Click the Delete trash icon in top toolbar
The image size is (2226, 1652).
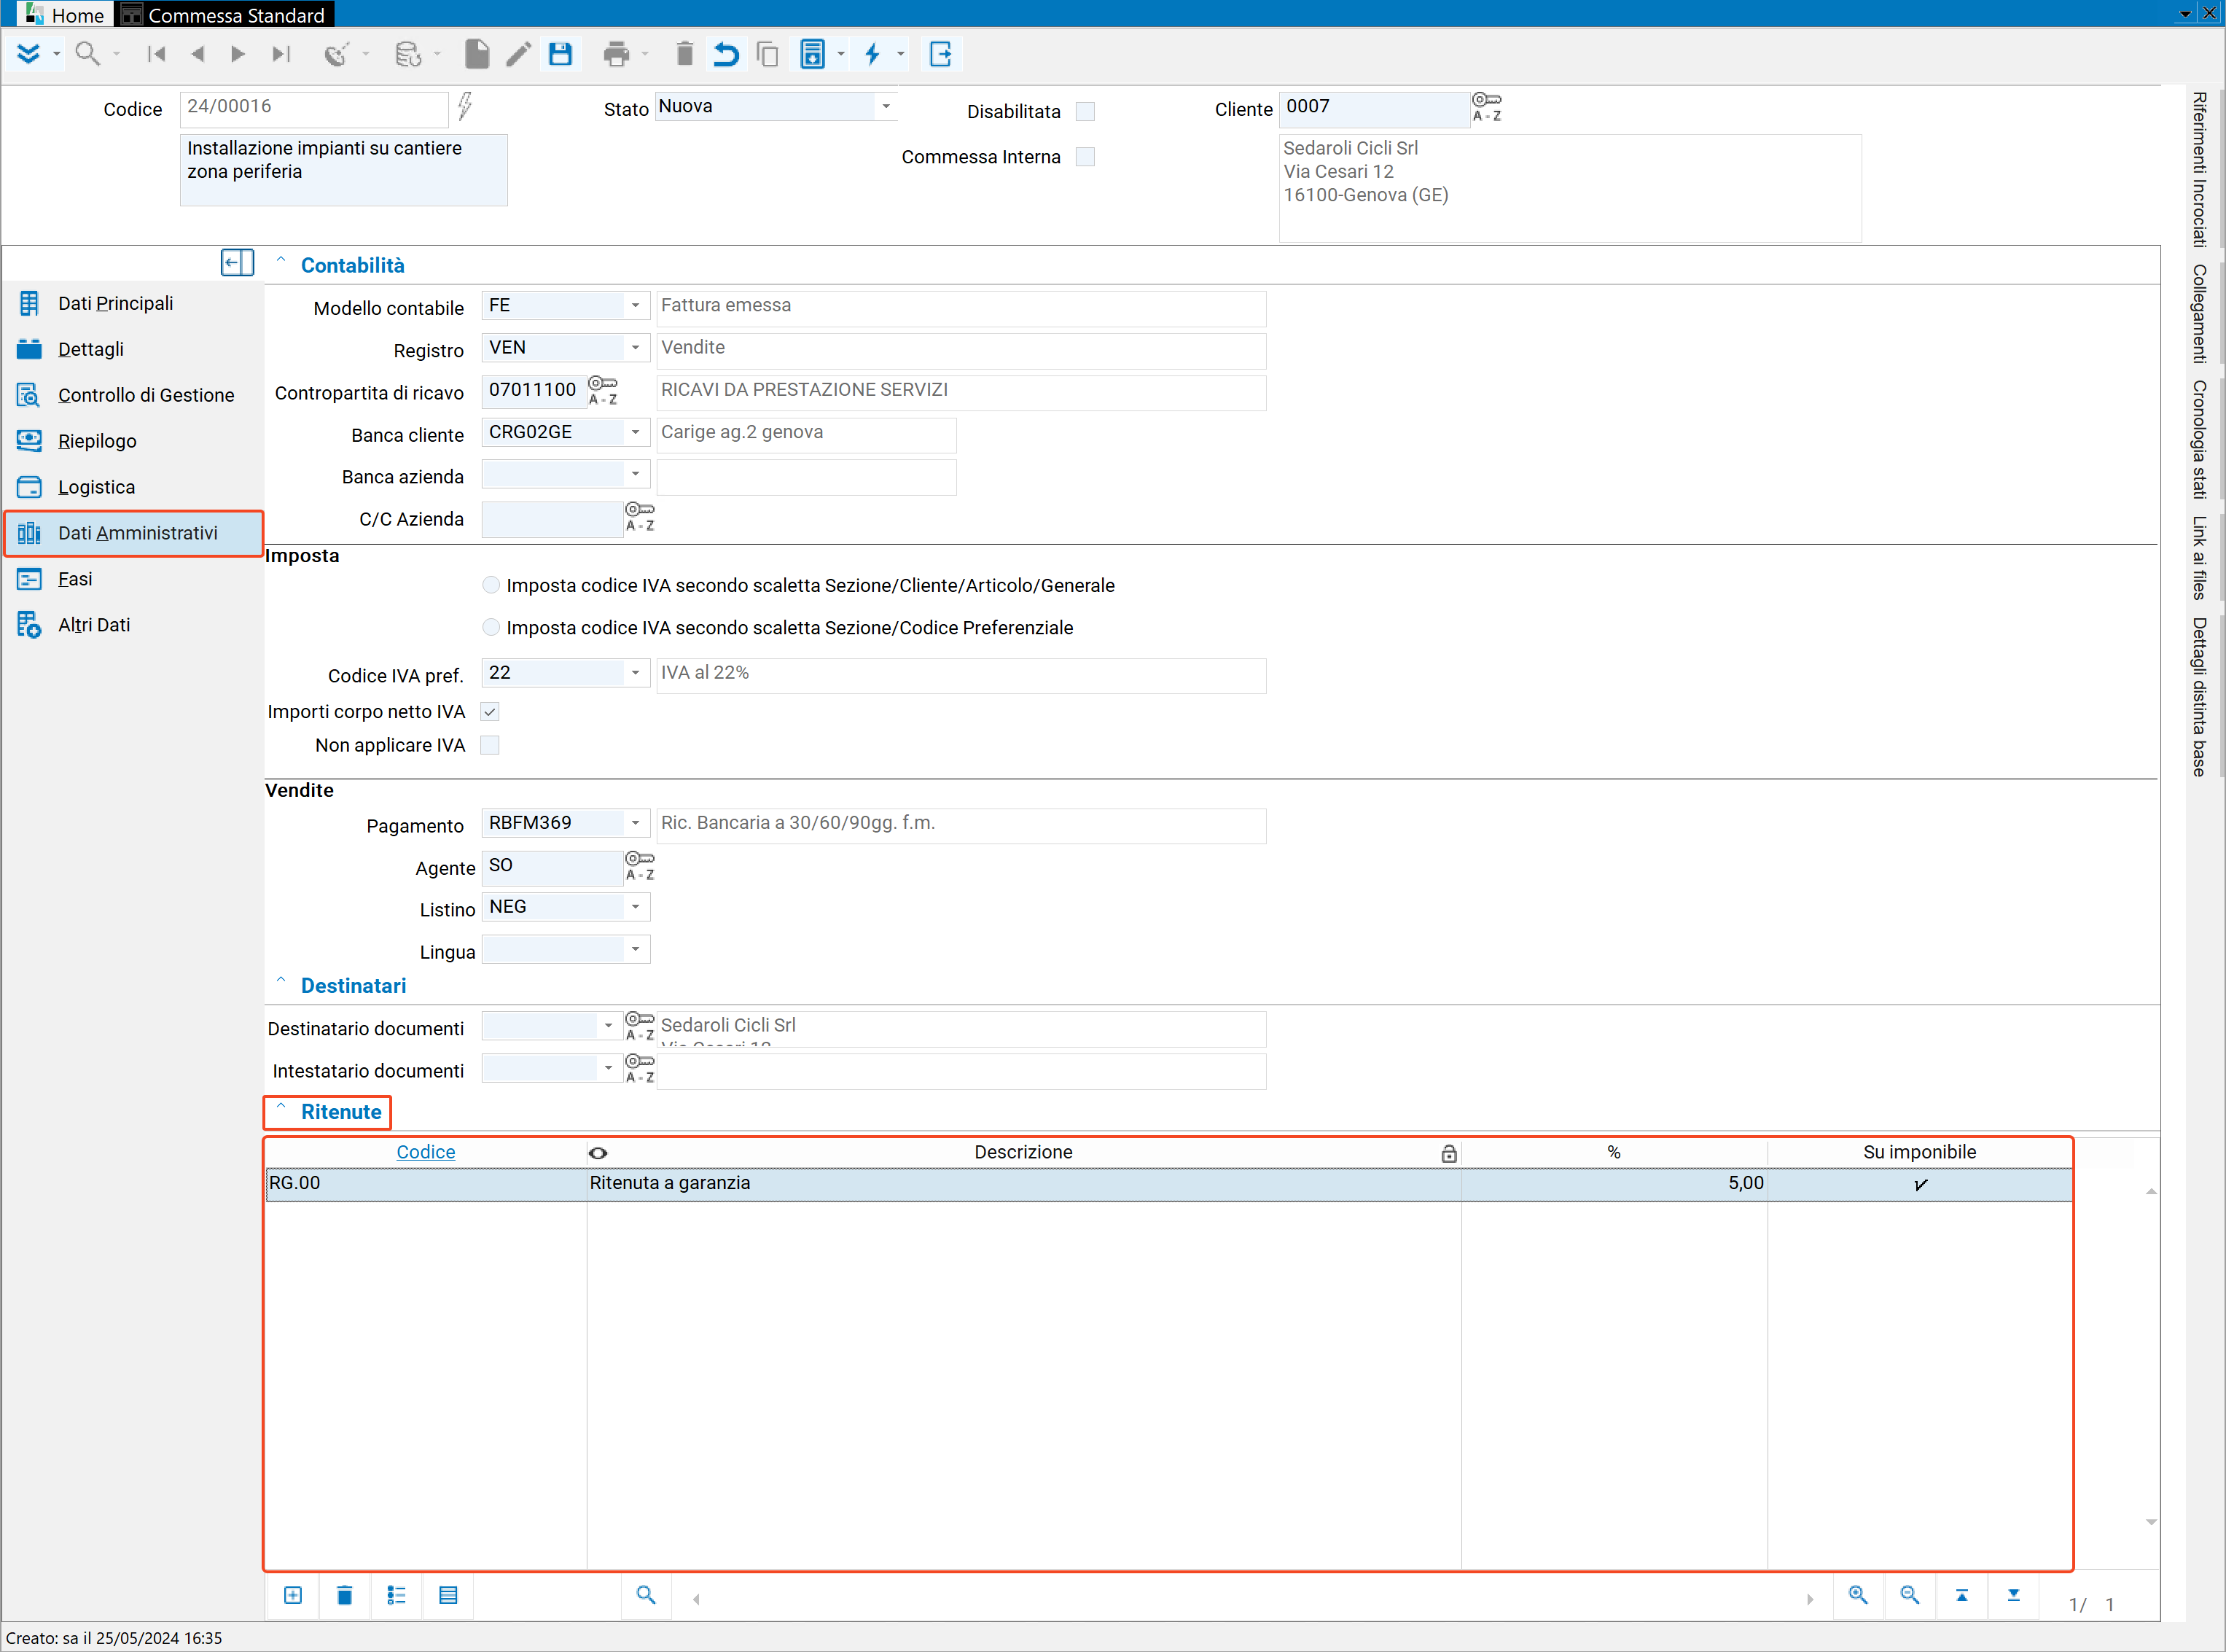(684, 54)
